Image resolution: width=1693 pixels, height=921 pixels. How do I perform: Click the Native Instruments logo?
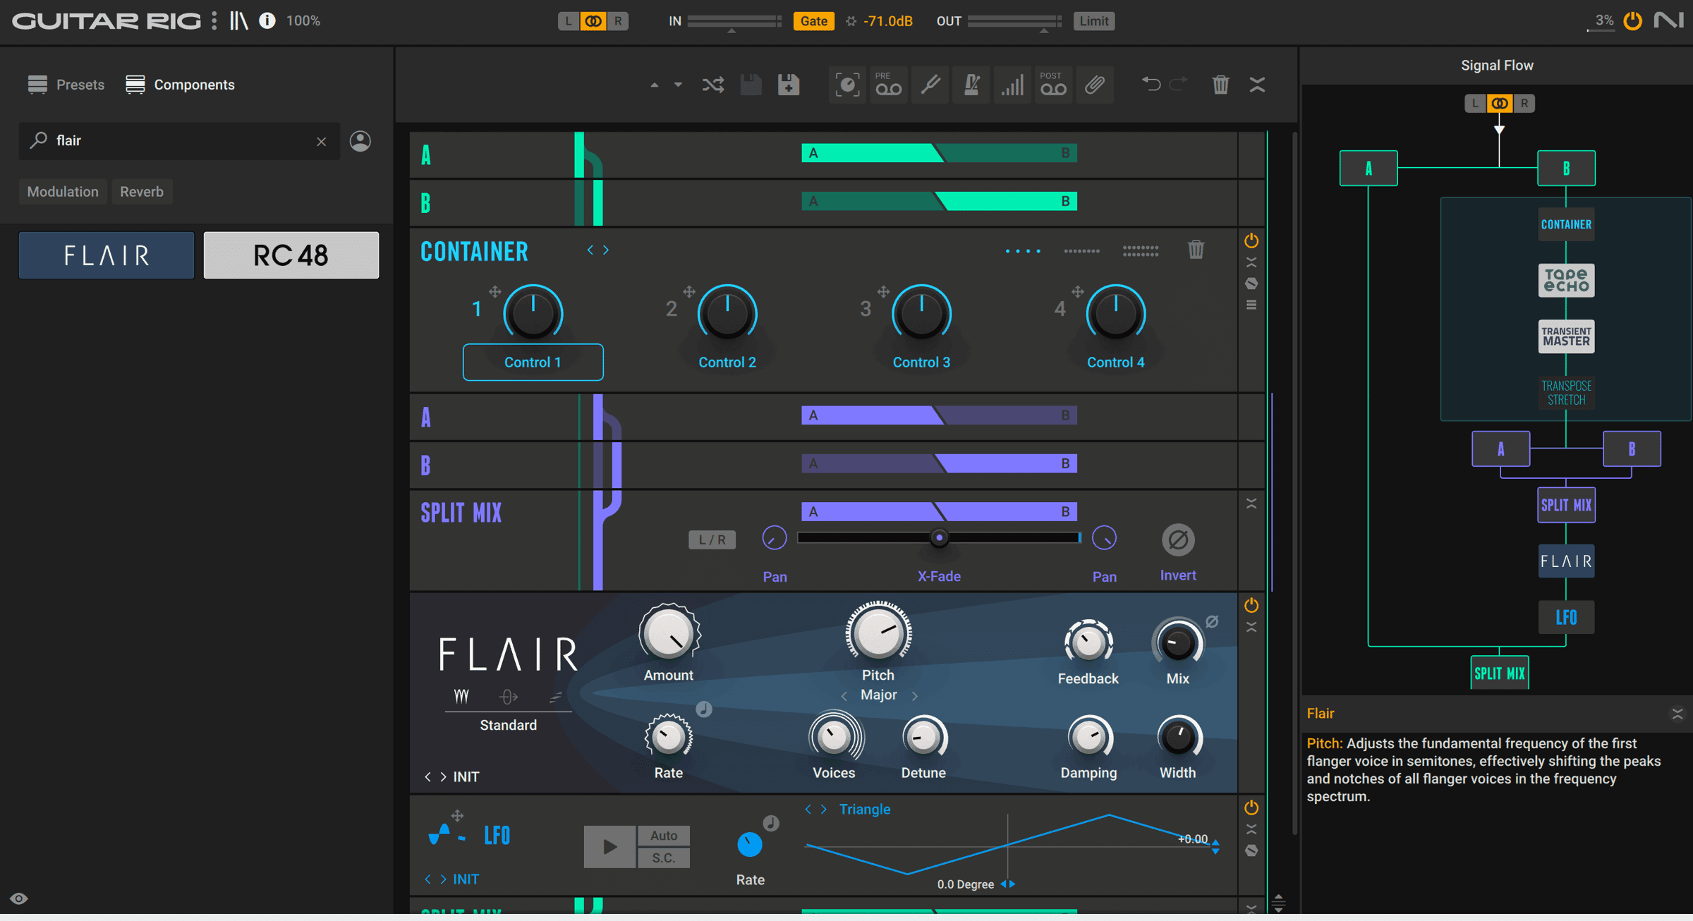(1669, 20)
